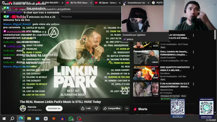This screenshot has height=122, width=217.
Task: Open the Windows Start menu
Action: (4, 119)
